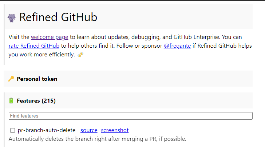Click the '(215)' count in Features header
The width and height of the screenshot is (265, 147).
pos(48,100)
